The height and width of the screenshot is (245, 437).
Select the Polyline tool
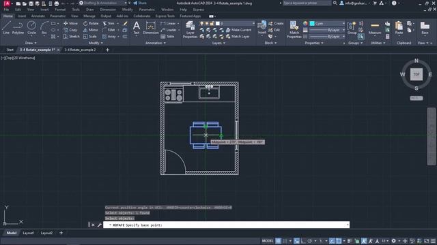point(18,27)
